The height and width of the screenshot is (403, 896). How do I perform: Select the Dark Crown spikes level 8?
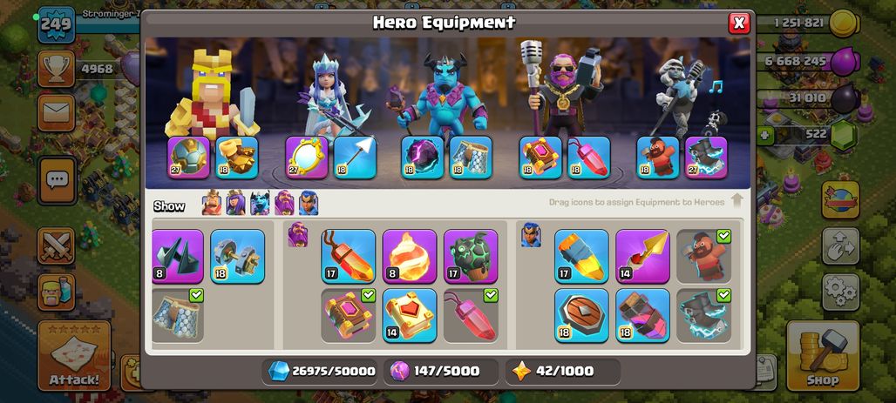pyautogui.click(x=177, y=256)
